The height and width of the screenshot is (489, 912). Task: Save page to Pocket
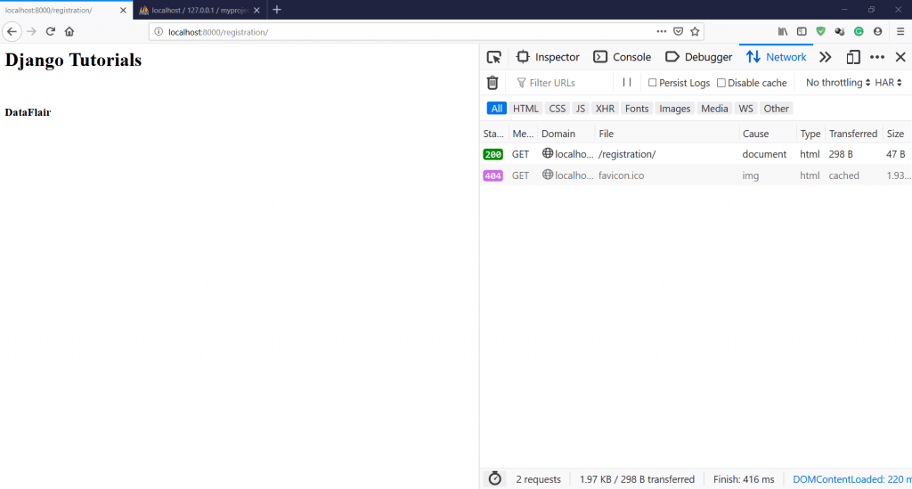(x=678, y=31)
